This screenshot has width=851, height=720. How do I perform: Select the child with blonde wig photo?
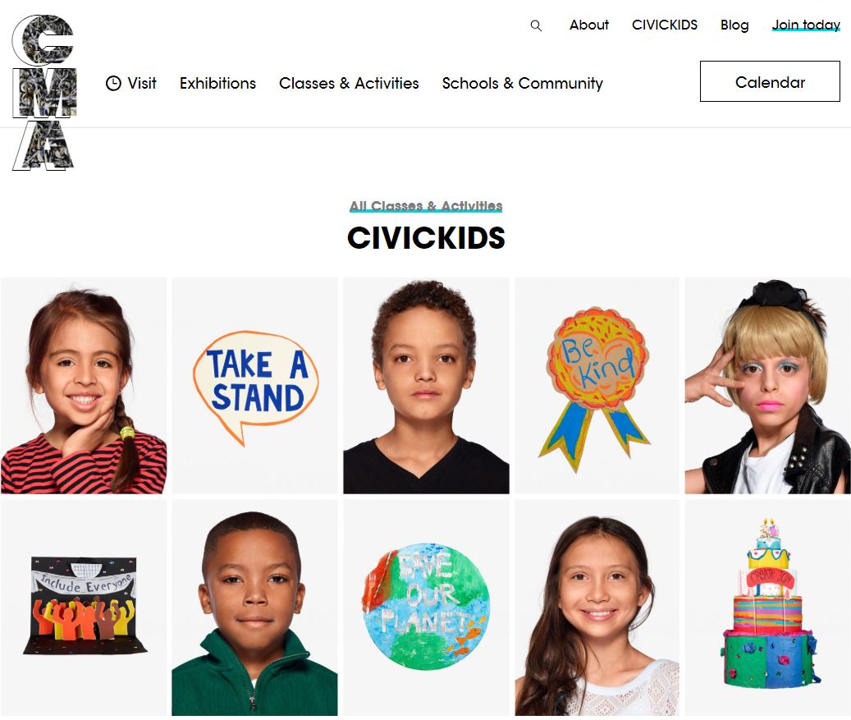(767, 386)
